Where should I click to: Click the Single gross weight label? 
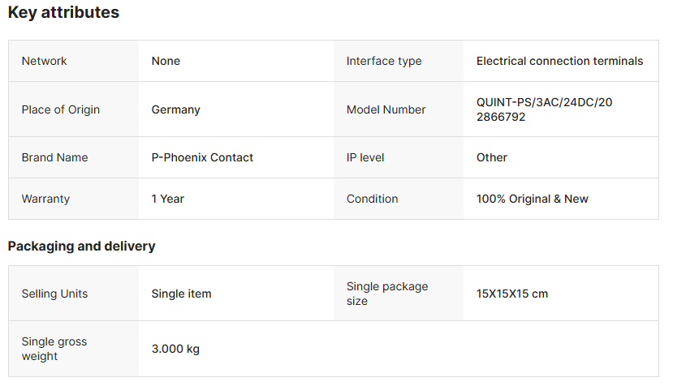[x=54, y=349]
